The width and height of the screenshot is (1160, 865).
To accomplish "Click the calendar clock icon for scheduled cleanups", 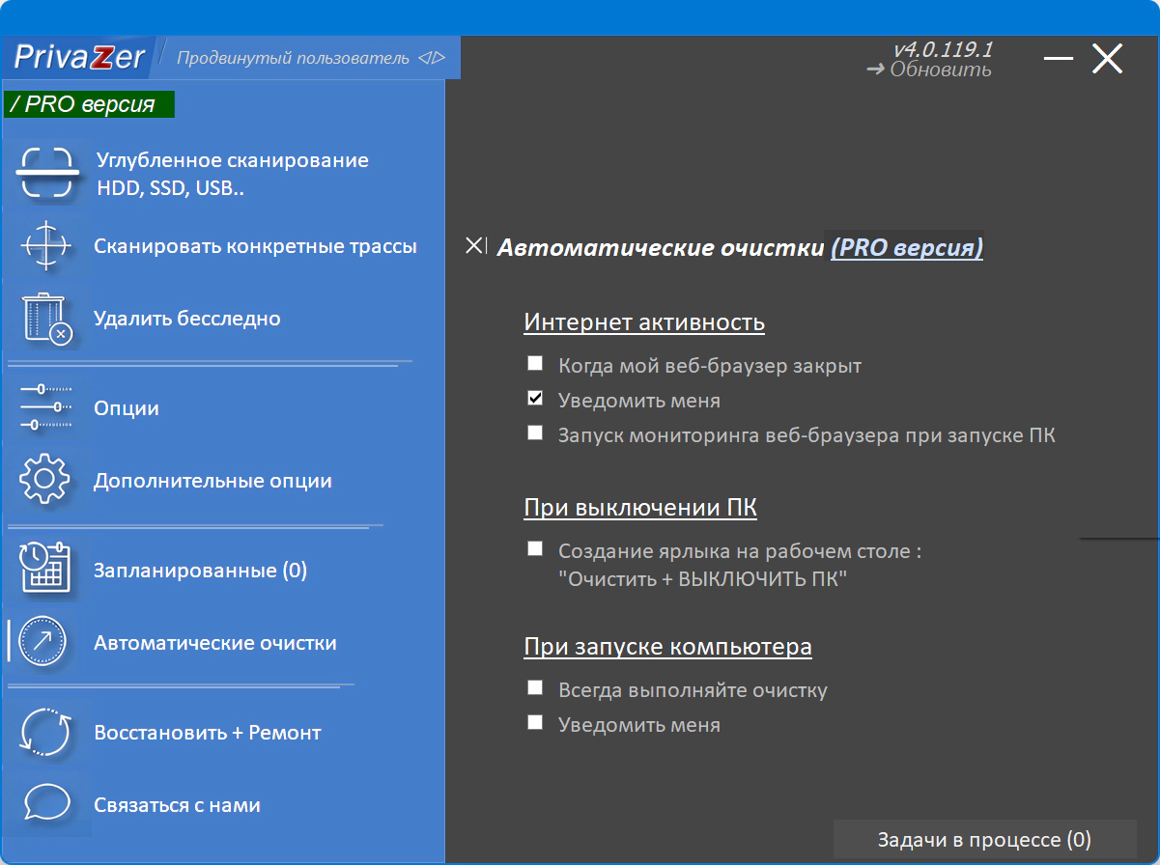I will (45, 571).
